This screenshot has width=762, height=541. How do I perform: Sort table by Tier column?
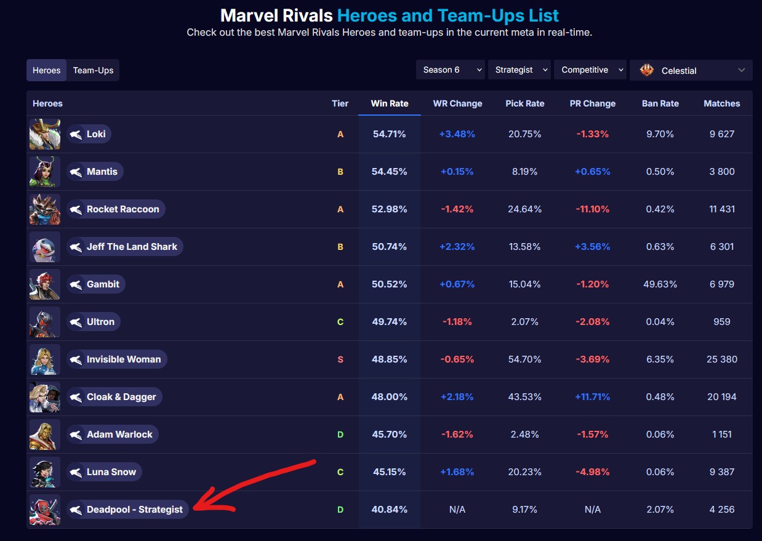click(340, 103)
